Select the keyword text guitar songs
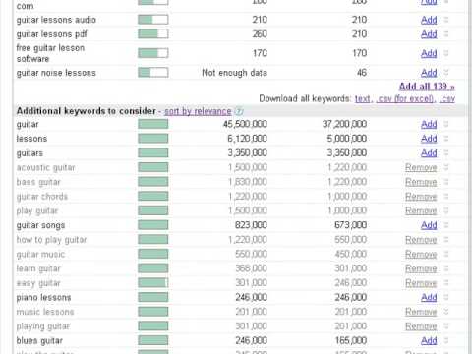472x354 pixels. tap(40, 225)
